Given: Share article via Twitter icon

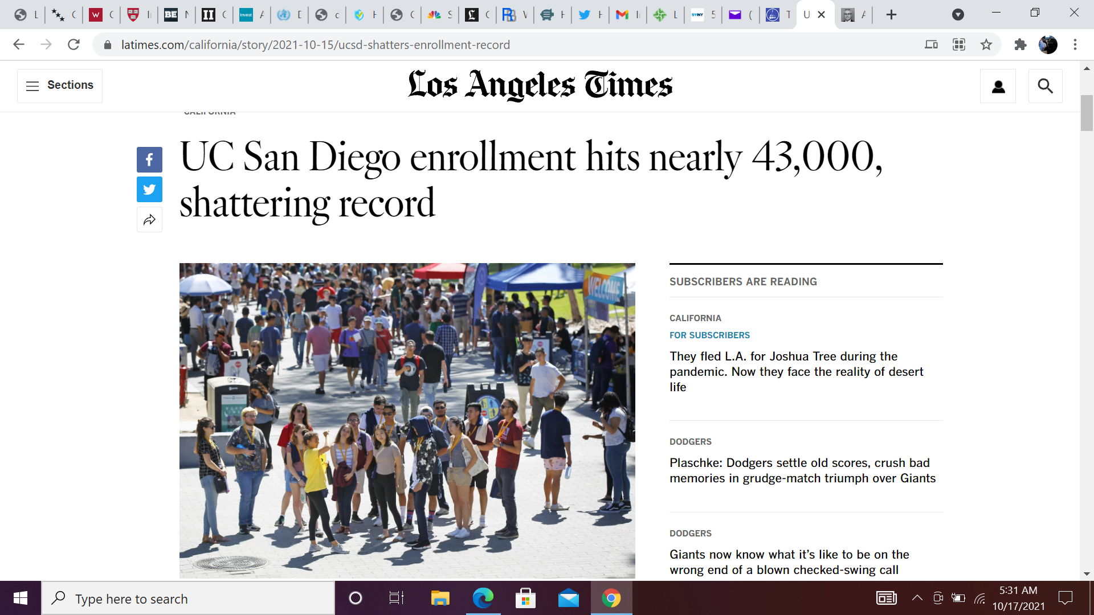Looking at the screenshot, I should [x=149, y=190].
